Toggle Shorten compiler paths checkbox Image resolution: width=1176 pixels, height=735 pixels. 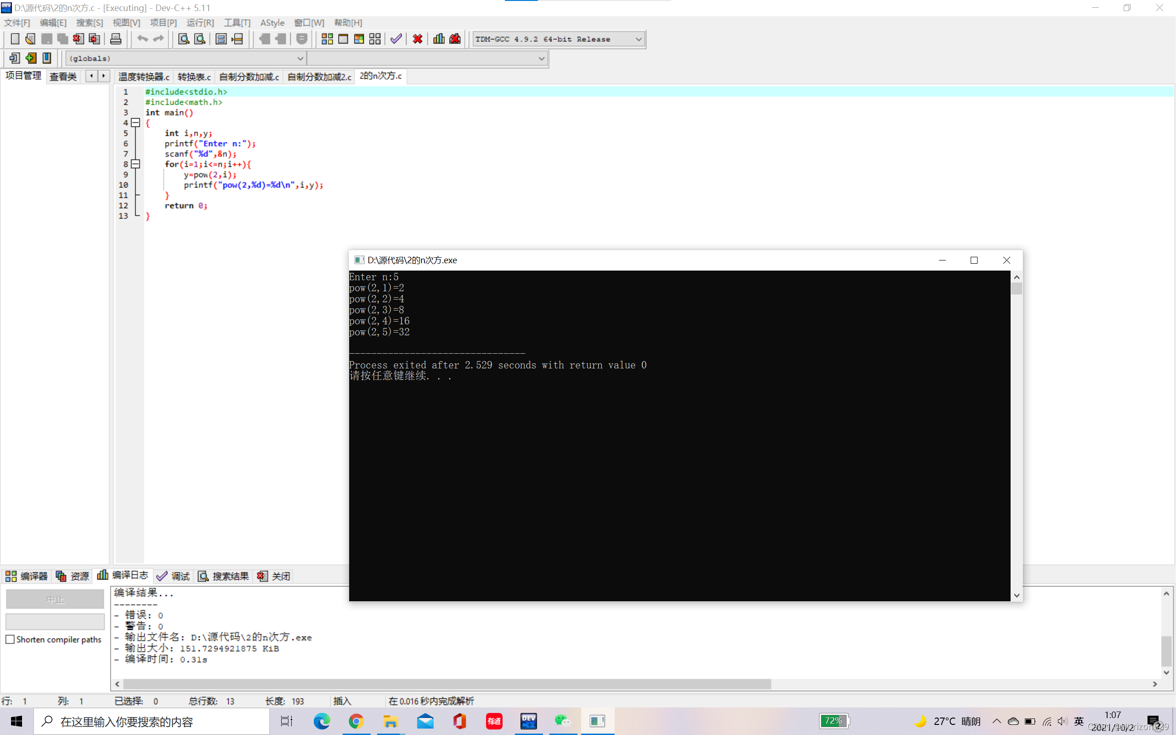pyautogui.click(x=10, y=639)
